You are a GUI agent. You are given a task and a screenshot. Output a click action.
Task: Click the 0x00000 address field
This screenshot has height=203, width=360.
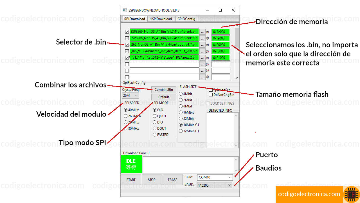point(221,45)
